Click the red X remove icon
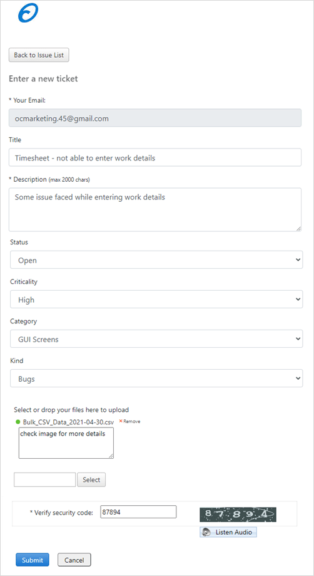This screenshot has width=314, height=576. coord(121,421)
